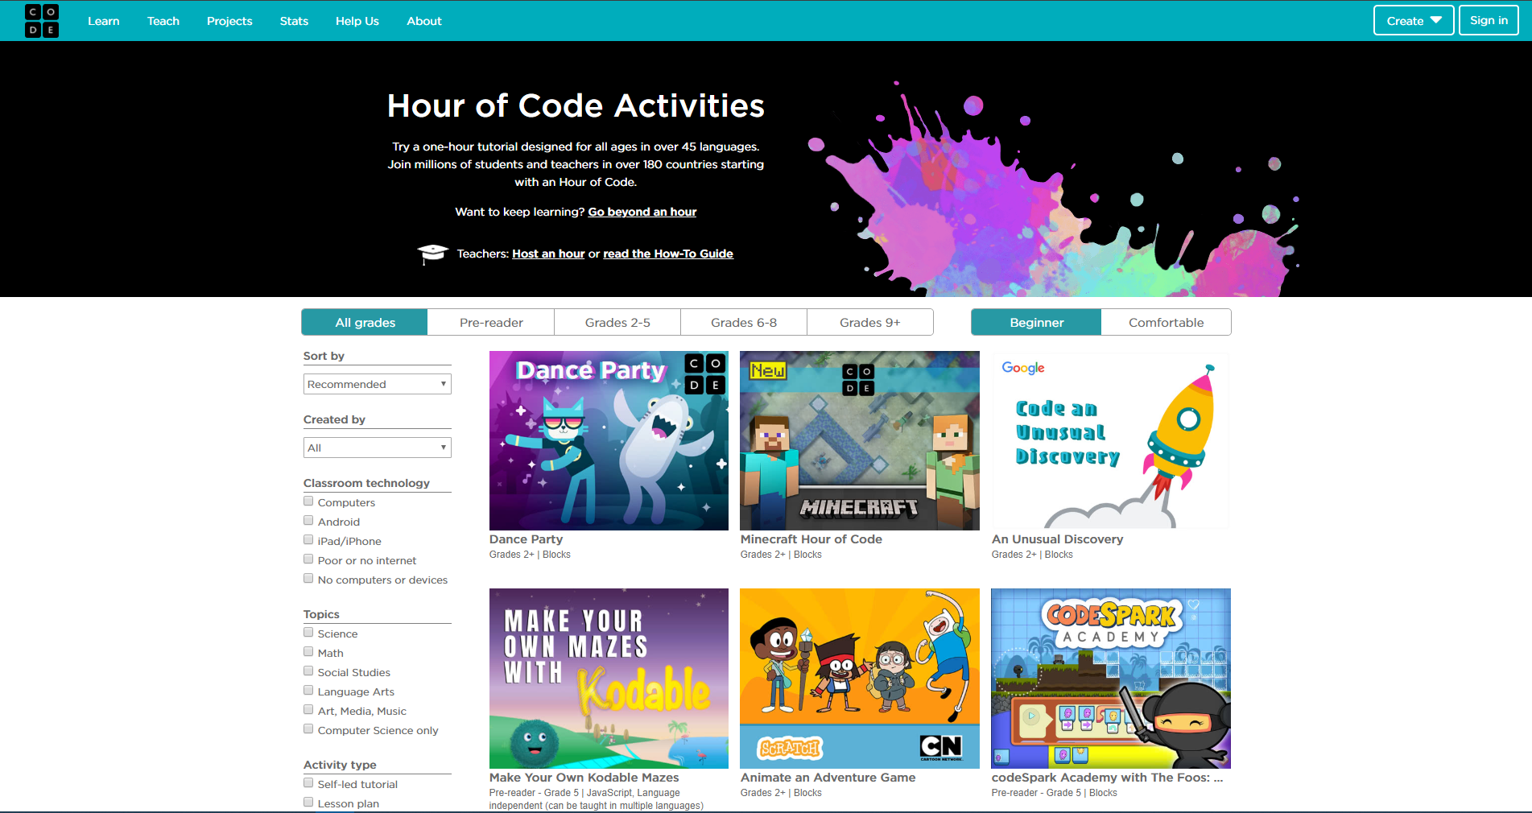Open the Learn menu
Viewport: 1532px width, 813px height.
point(104,21)
